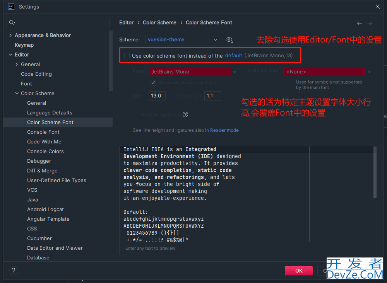This screenshot has height=283, width=387.
Task: Open help for Enable ligatures
Action: (x=185, y=114)
